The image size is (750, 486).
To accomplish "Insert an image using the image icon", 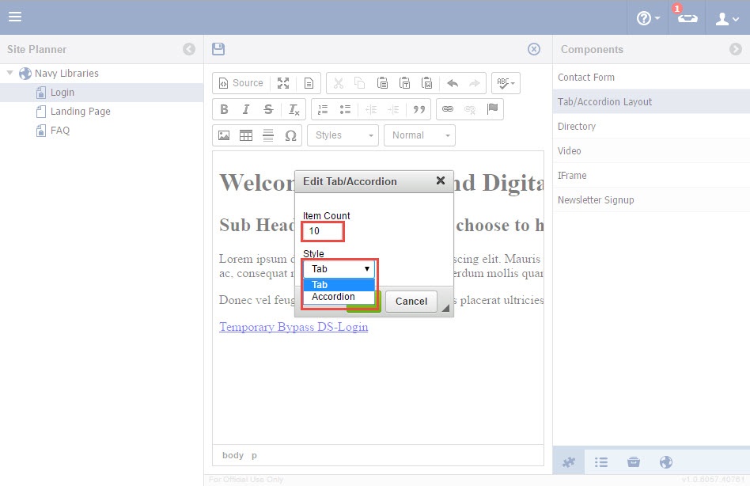I will 224,135.
